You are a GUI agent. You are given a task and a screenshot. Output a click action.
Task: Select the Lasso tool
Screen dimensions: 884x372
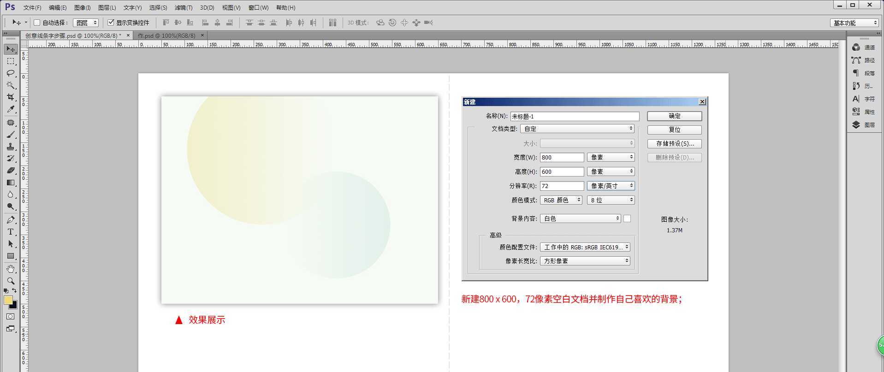tap(11, 73)
